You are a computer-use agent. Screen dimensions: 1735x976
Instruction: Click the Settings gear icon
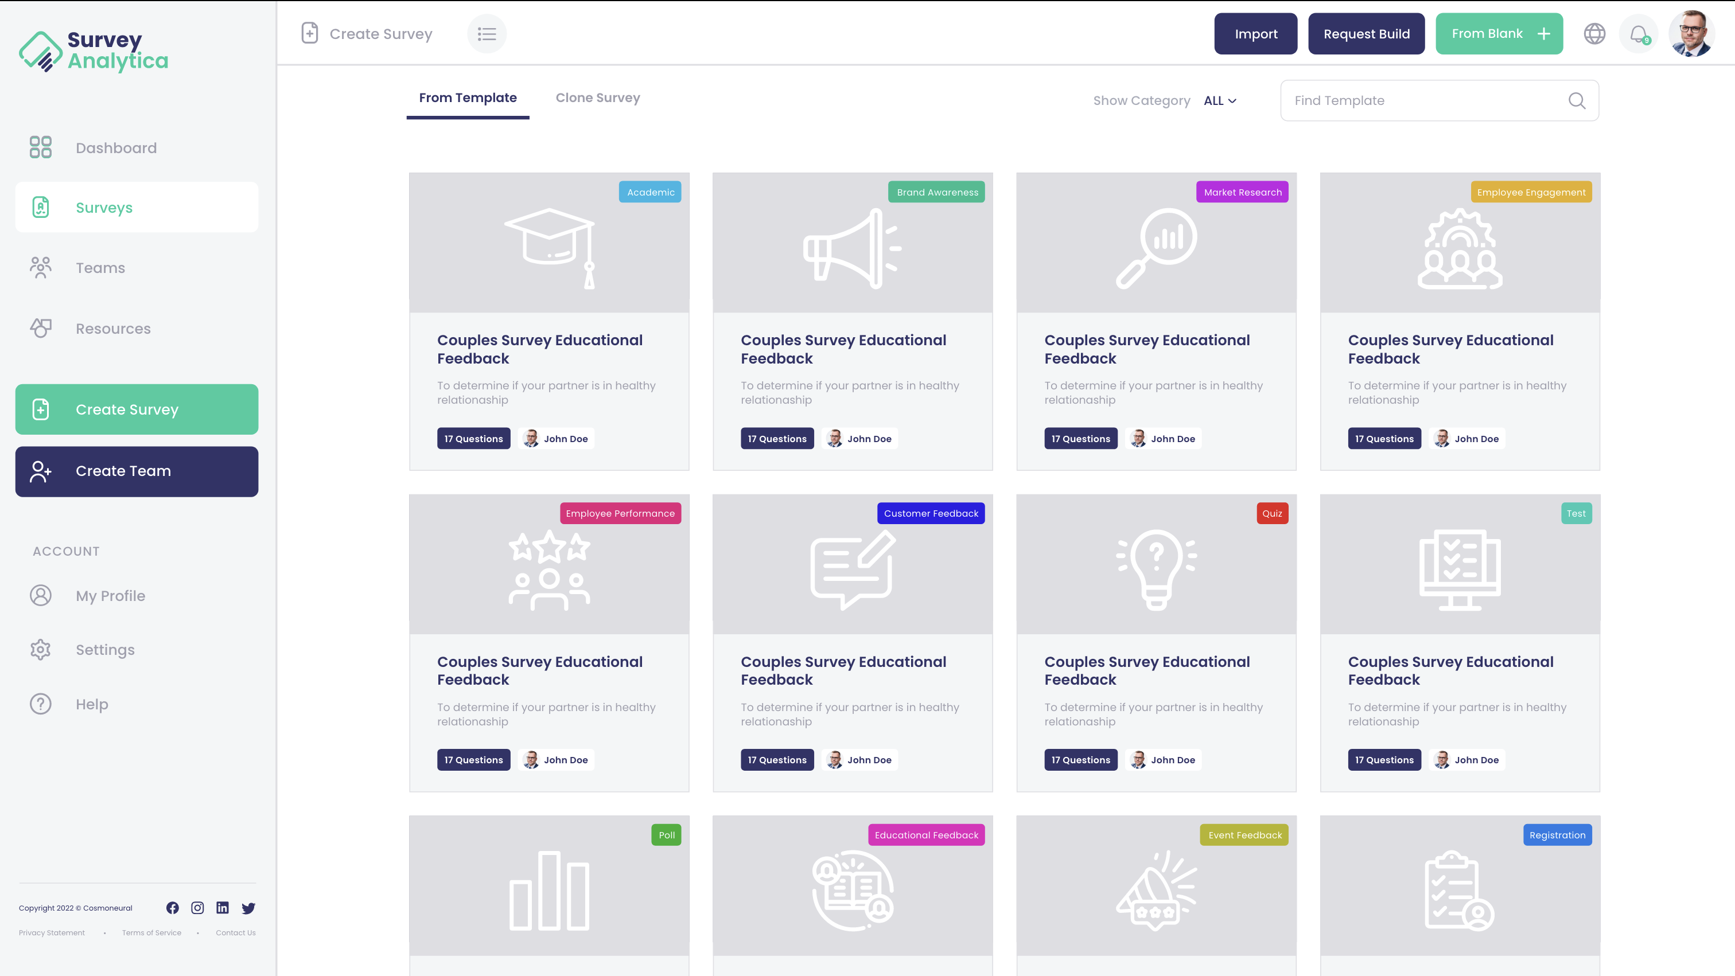click(40, 650)
